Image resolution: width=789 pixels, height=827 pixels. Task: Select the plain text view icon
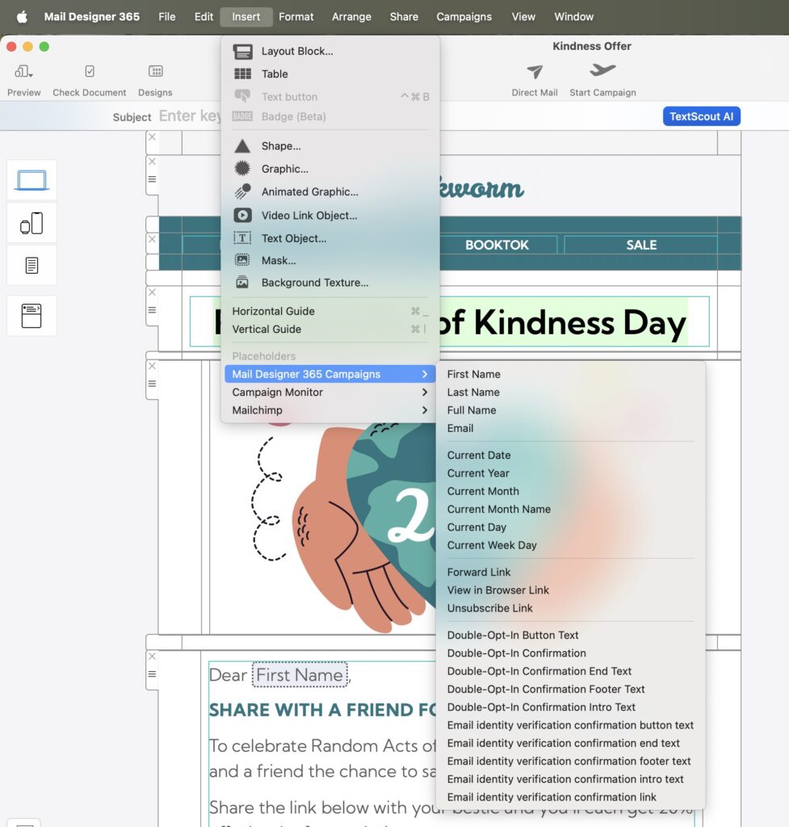tap(31, 265)
